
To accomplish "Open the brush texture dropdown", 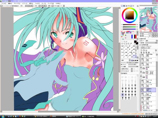I will (127, 71).
